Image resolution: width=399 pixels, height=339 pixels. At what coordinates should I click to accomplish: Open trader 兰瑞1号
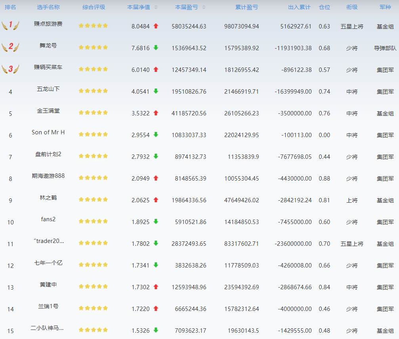coord(48,306)
